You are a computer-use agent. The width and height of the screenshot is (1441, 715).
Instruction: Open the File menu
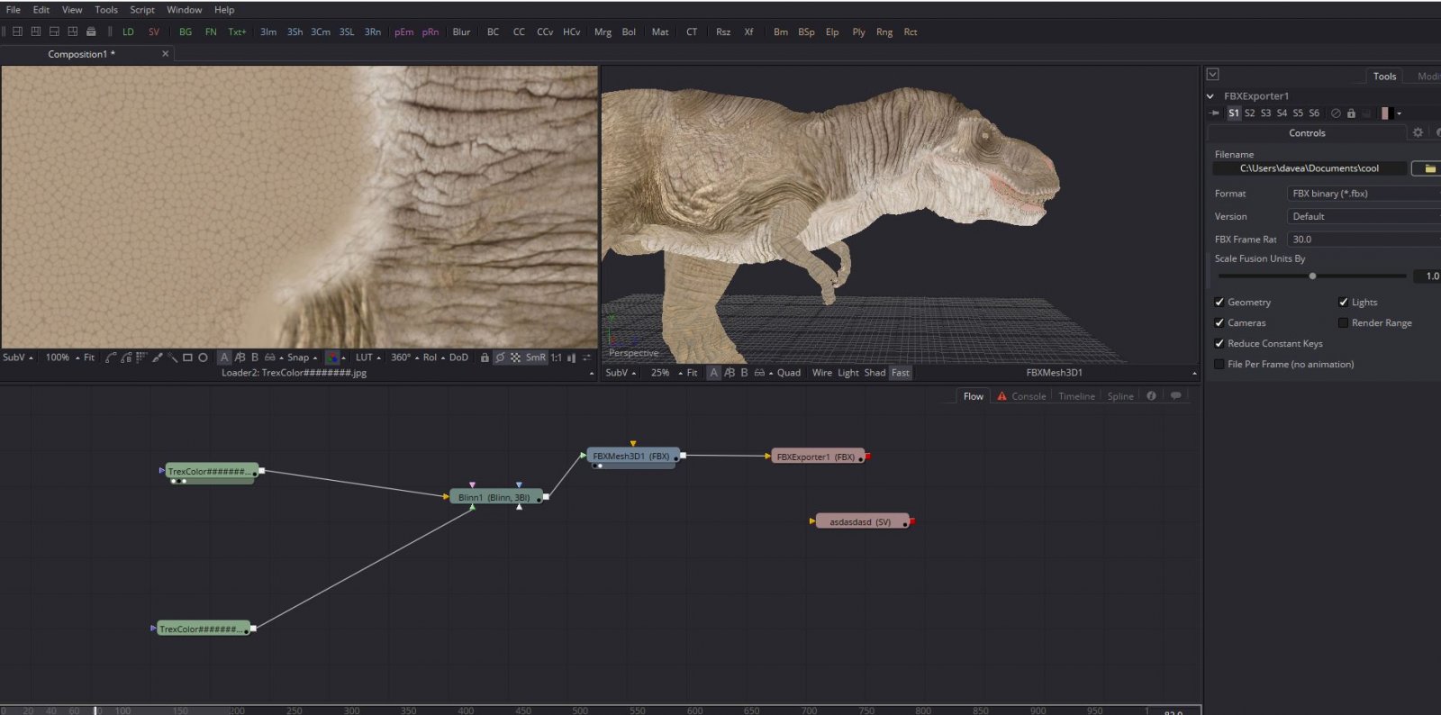tap(14, 10)
